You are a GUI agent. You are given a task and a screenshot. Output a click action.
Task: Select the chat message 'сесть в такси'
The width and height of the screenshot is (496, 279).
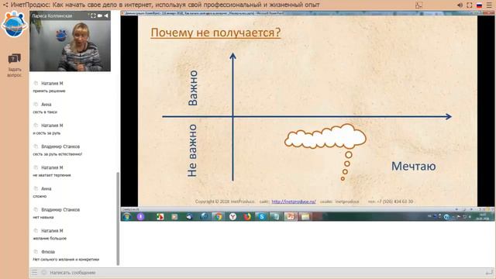coord(45,112)
